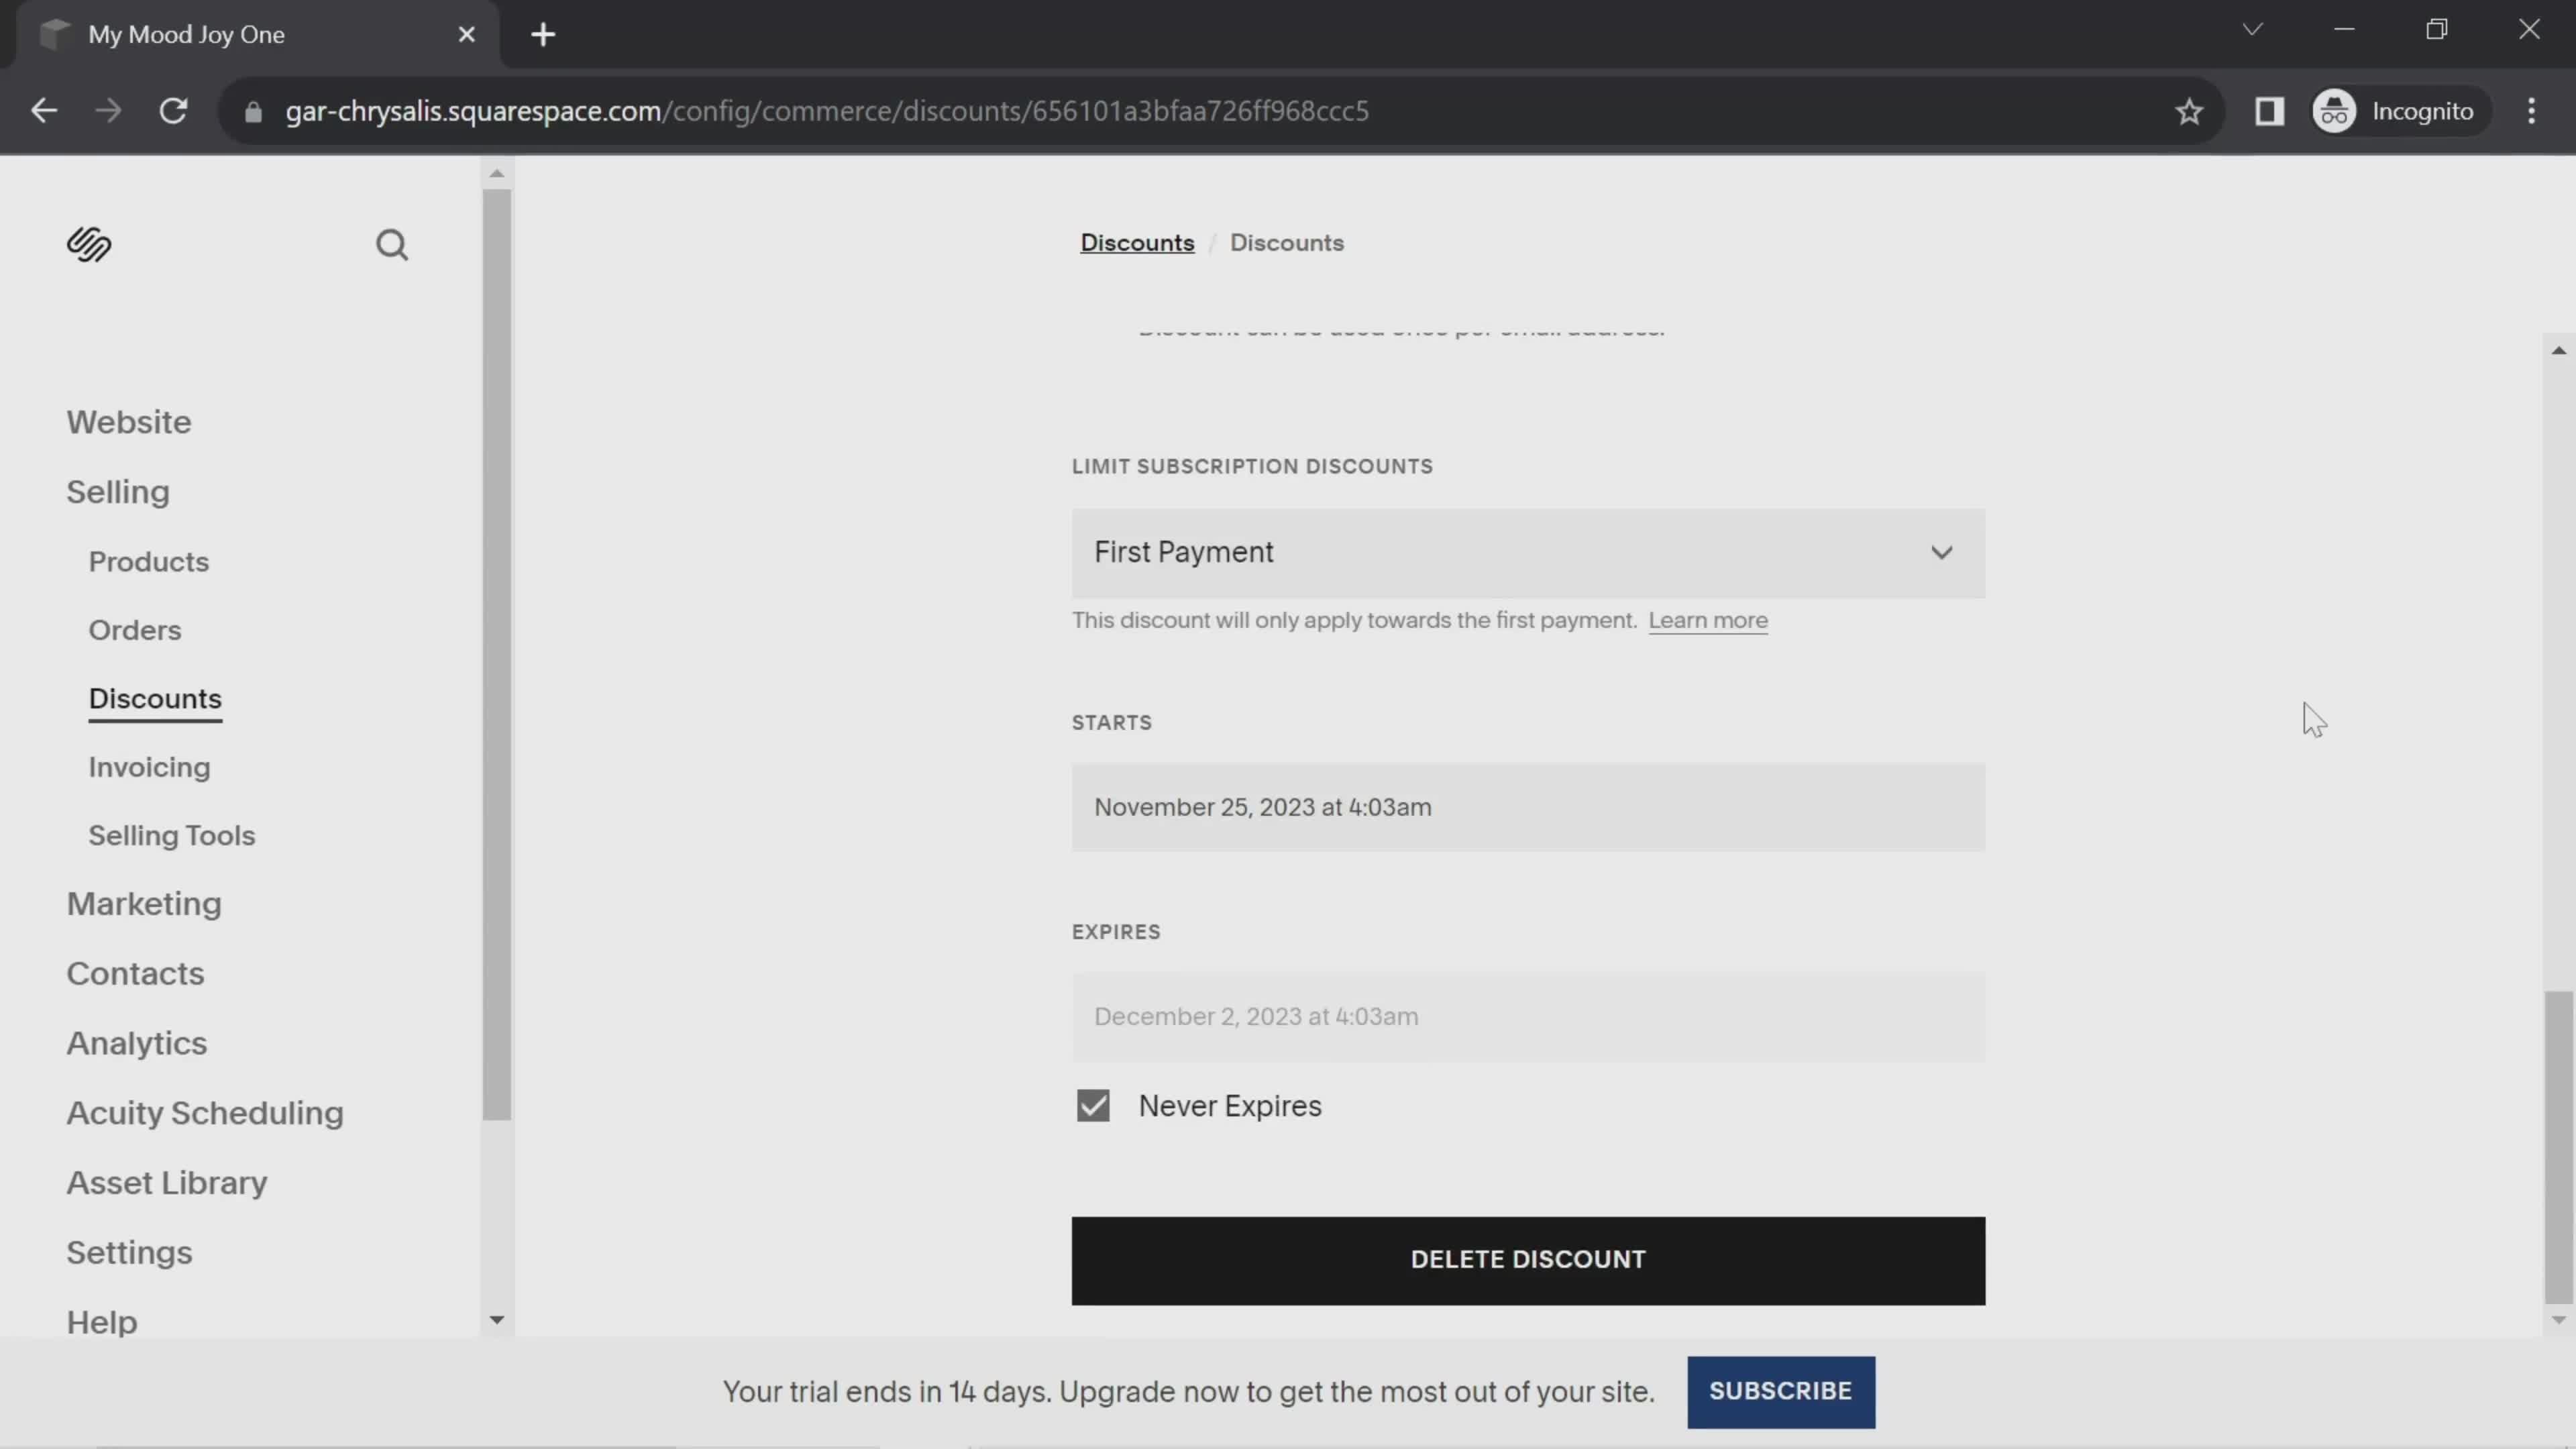Open Acuity Scheduling in the sidebar
Image resolution: width=2576 pixels, height=1449 pixels.
[x=205, y=1113]
